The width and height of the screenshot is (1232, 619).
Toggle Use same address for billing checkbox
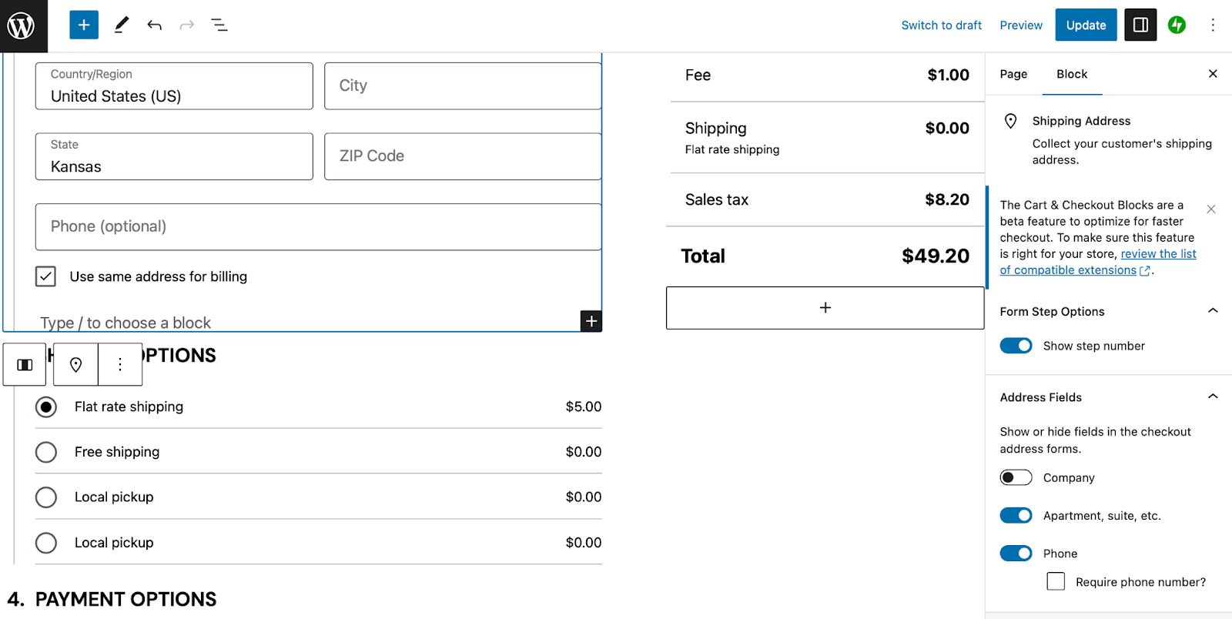pos(45,276)
